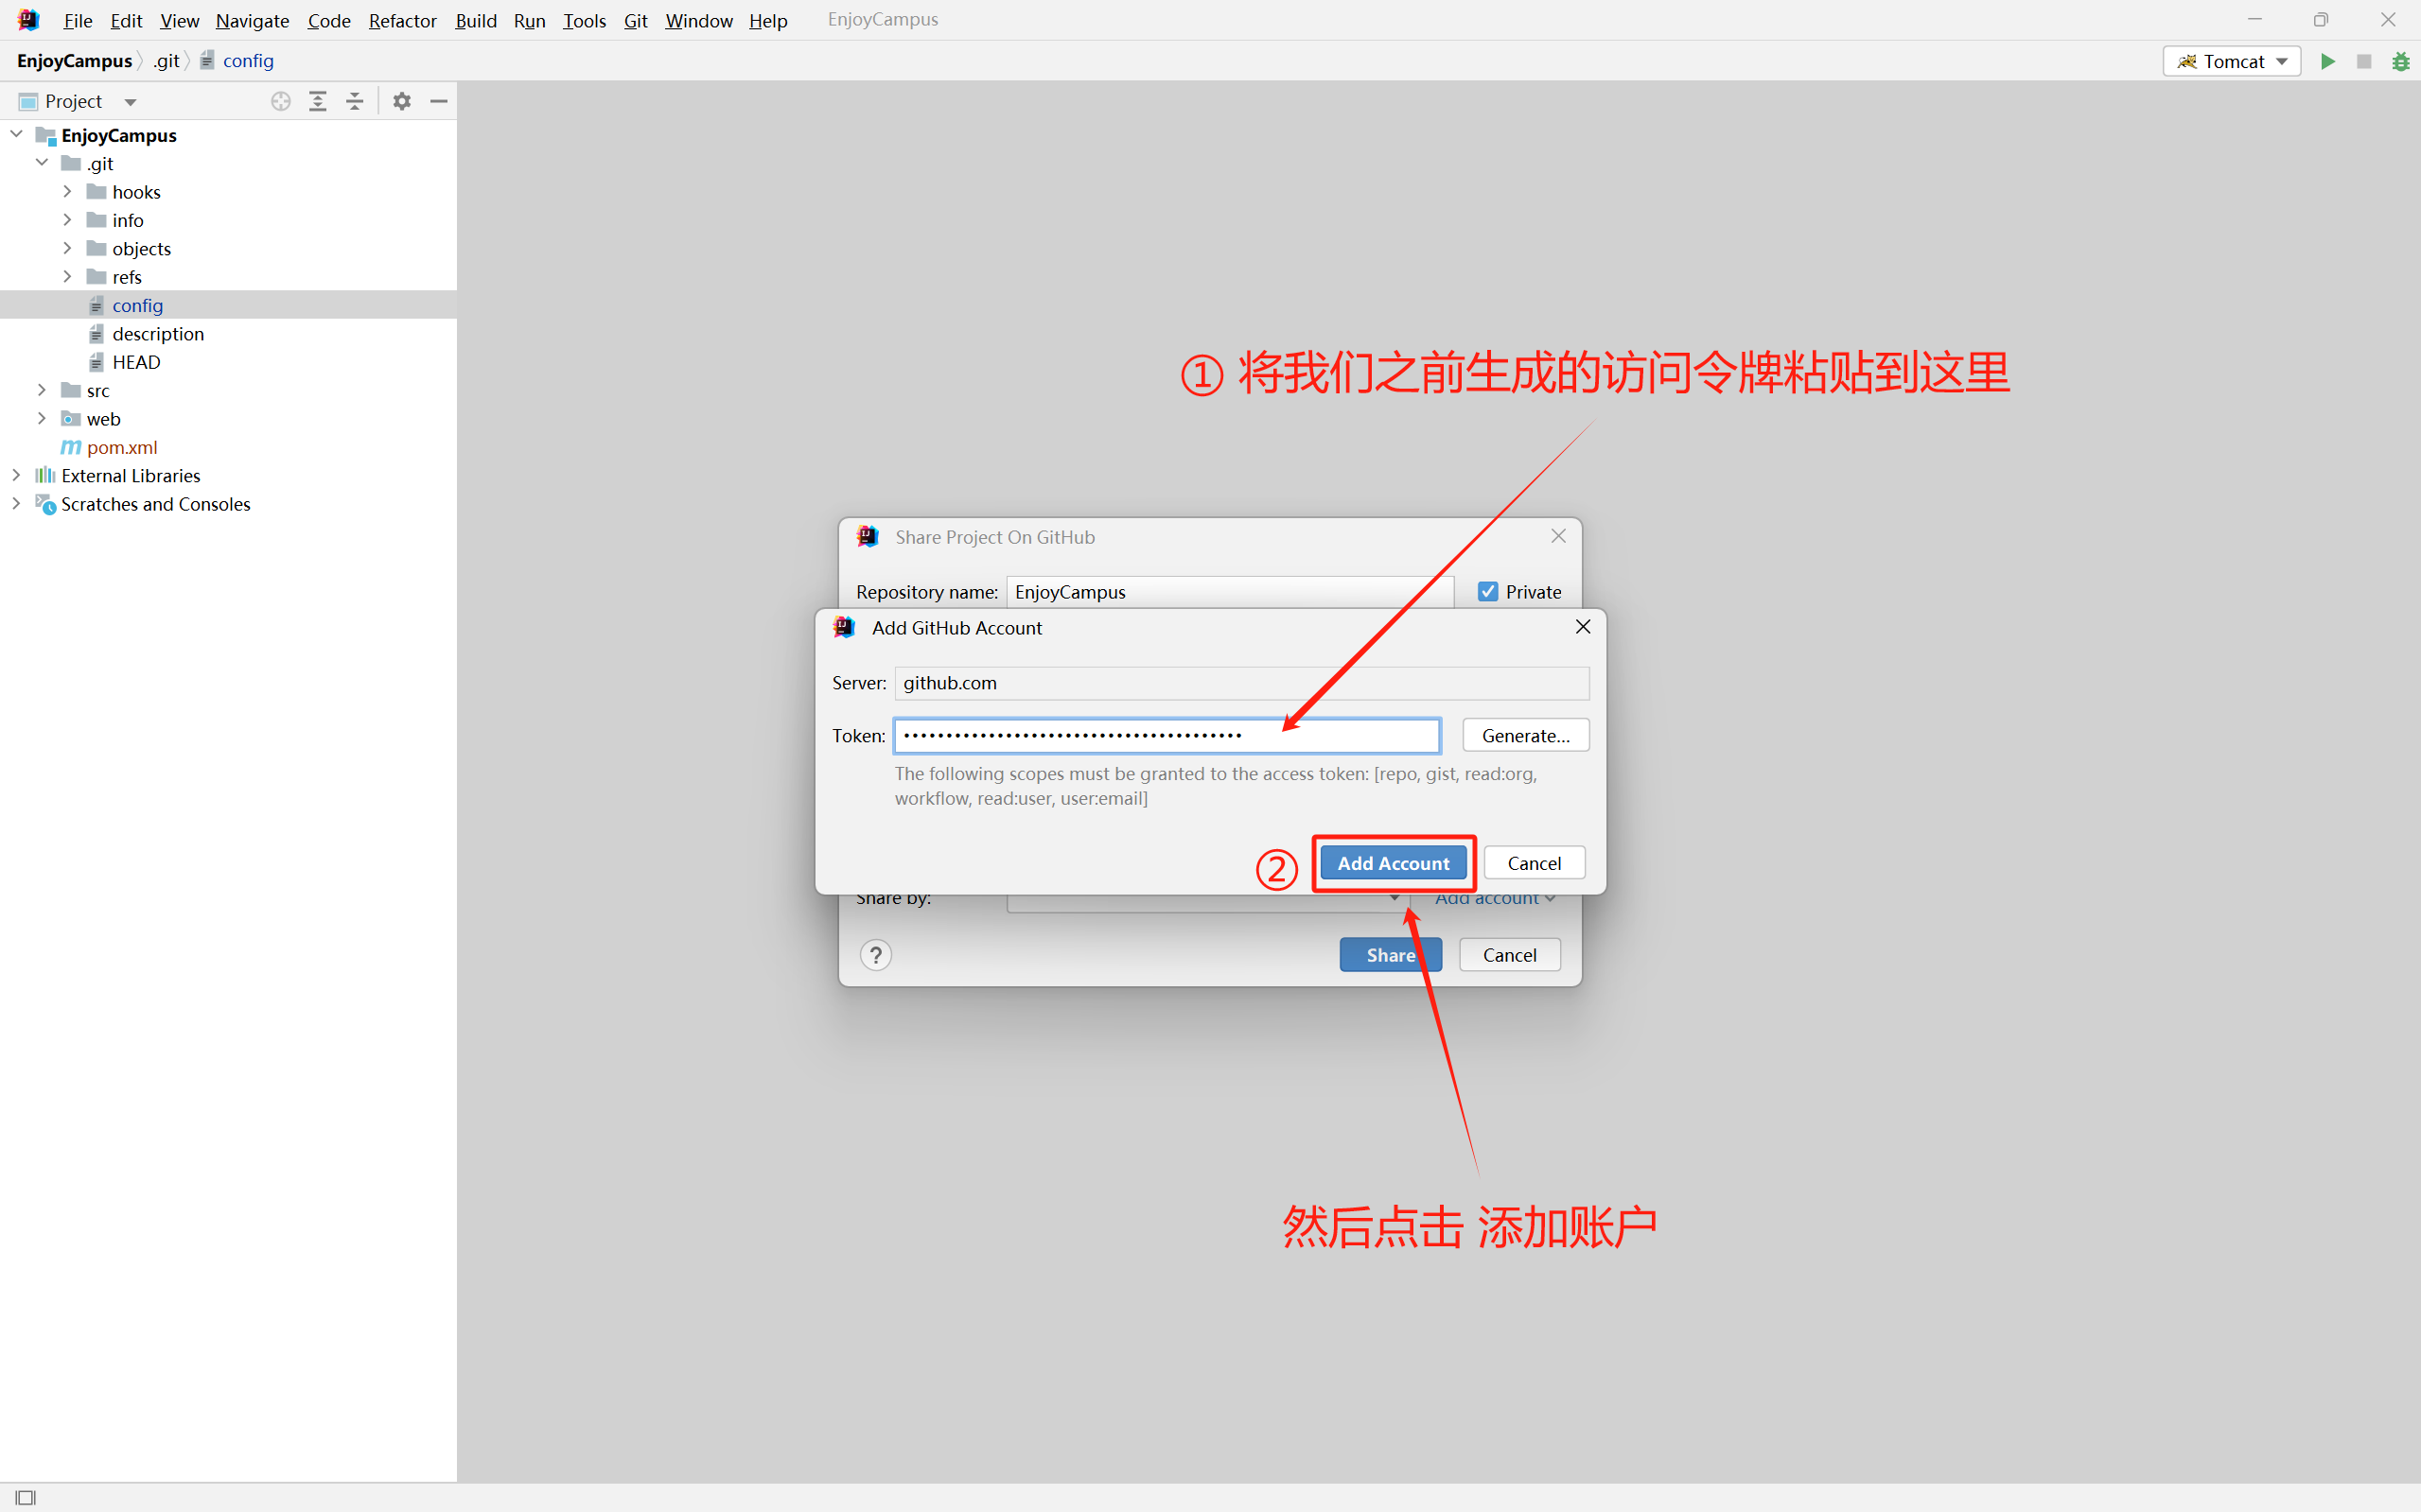Open the Build menu

pos(476,20)
